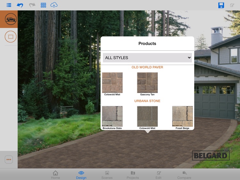The image size is (240, 180).
Task: Click the Brookstone Slate label
Action: coord(112,128)
